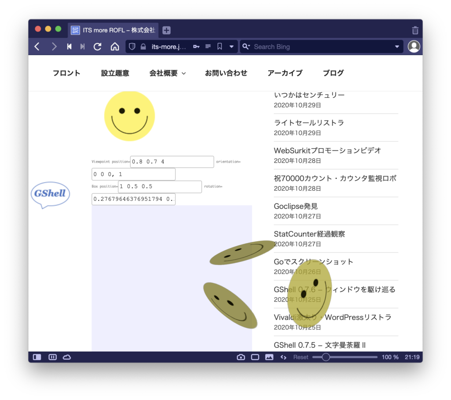
Task: Click the reload page icon
Action: (x=98, y=47)
